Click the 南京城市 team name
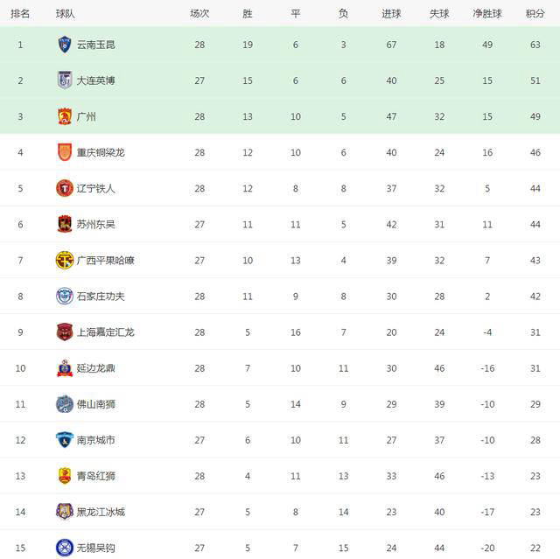The height and width of the screenshot is (559, 560). coord(95,440)
